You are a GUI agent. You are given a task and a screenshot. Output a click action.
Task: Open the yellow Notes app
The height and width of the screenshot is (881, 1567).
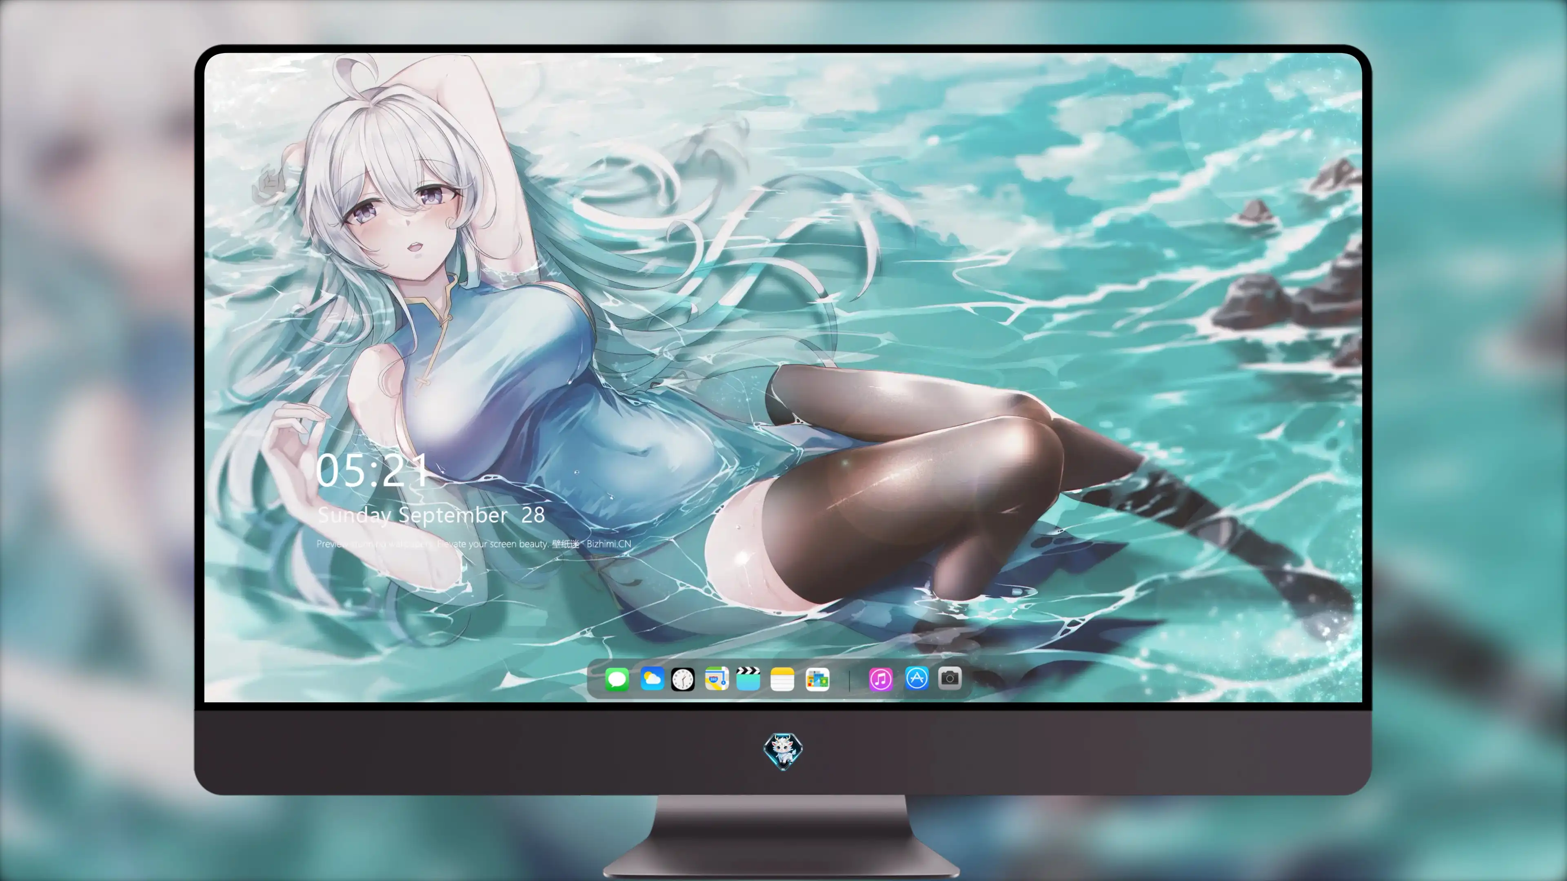782,679
